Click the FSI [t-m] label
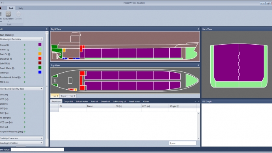The width and height of the screenshot is (272, 153). click(x=4, y=82)
